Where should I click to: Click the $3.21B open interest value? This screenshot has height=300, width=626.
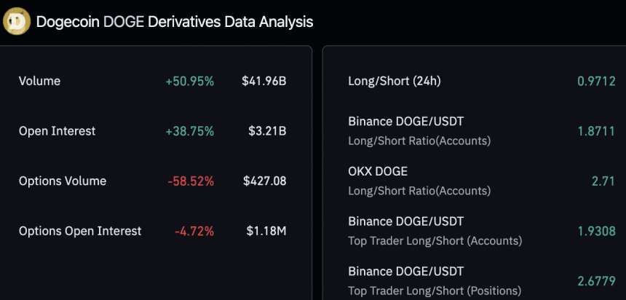pyautogui.click(x=267, y=131)
